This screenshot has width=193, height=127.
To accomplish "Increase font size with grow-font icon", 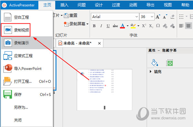I will [158, 17].
